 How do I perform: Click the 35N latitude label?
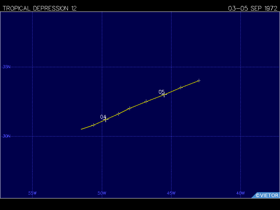click(x=6, y=67)
